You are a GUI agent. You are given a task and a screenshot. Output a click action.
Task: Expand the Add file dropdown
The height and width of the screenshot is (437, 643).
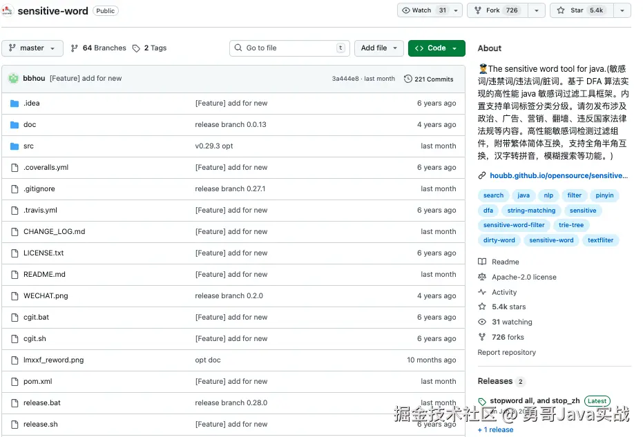[x=379, y=48]
